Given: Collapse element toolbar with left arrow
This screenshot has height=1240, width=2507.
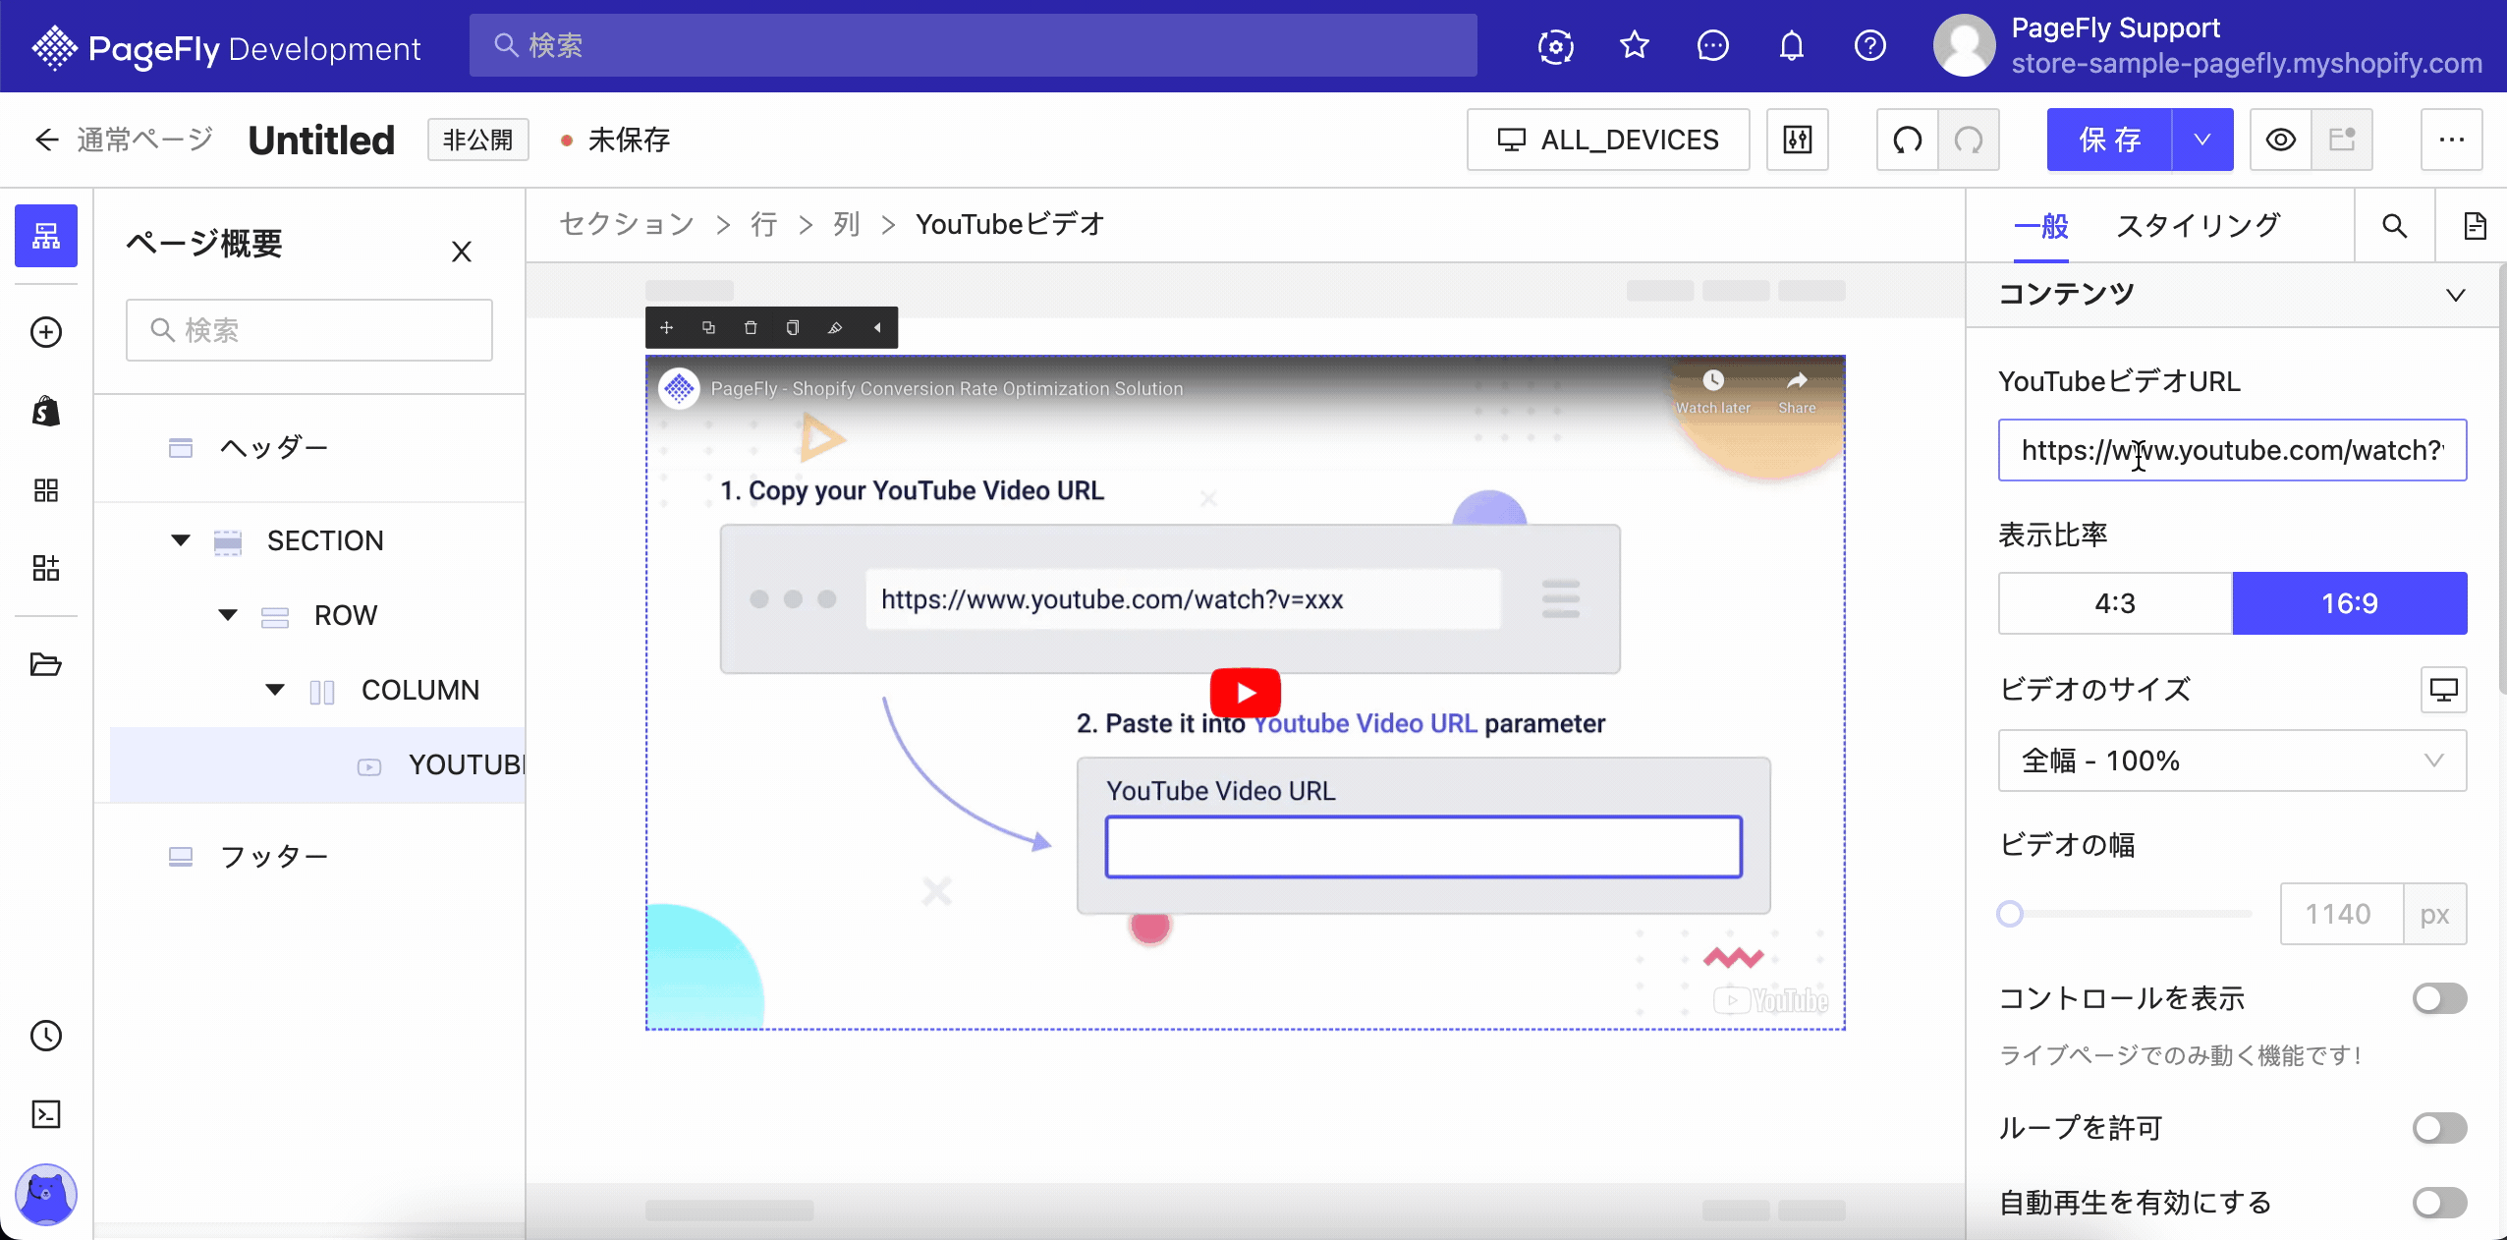Looking at the screenshot, I should pos(877,327).
